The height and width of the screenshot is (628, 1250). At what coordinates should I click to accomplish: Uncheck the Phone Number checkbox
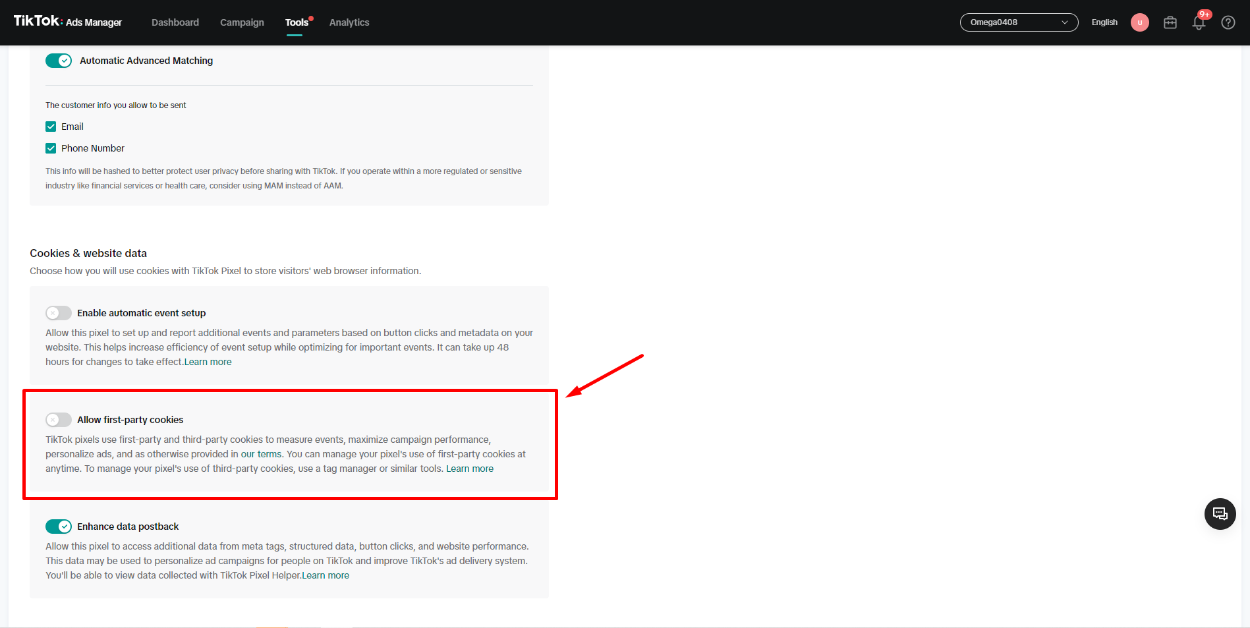click(51, 148)
